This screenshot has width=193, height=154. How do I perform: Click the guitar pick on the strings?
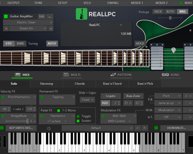point(173,50)
